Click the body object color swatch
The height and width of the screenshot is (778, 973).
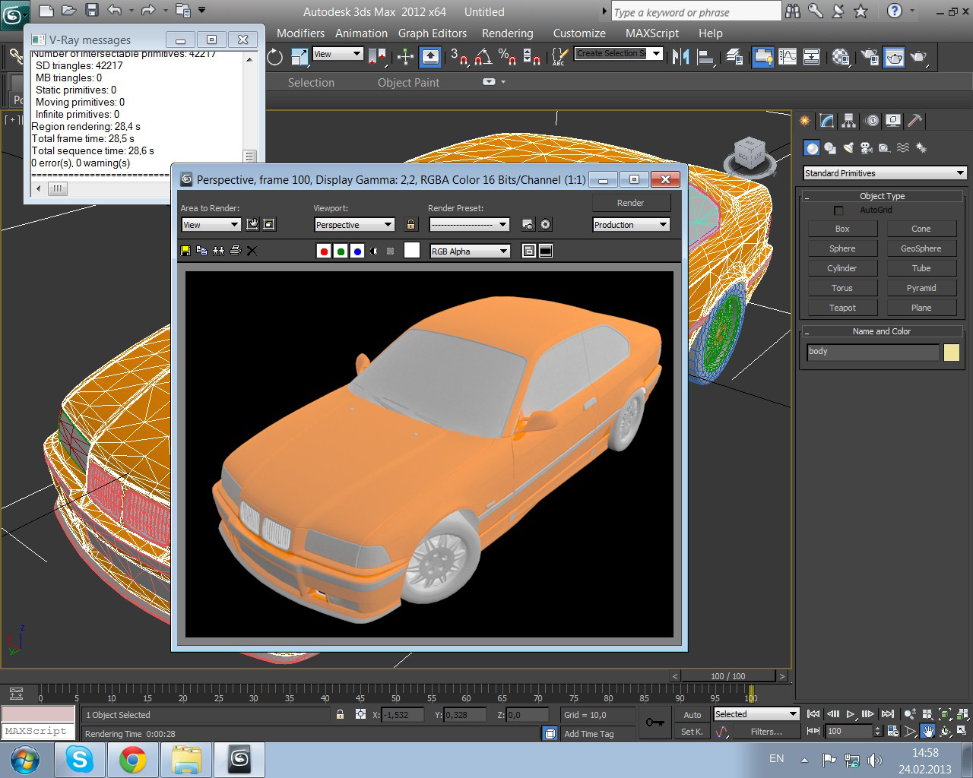[952, 352]
